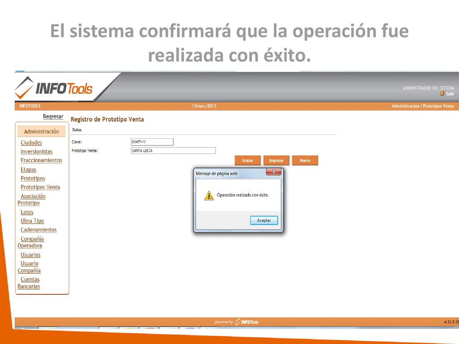This screenshot has height=344, width=459.
Task: Click the Salir logout link
Action: coord(450,94)
